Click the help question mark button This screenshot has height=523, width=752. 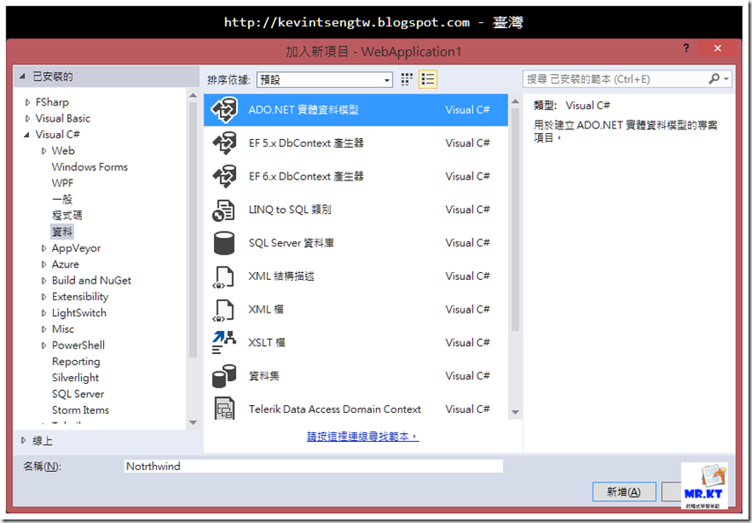point(686,48)
